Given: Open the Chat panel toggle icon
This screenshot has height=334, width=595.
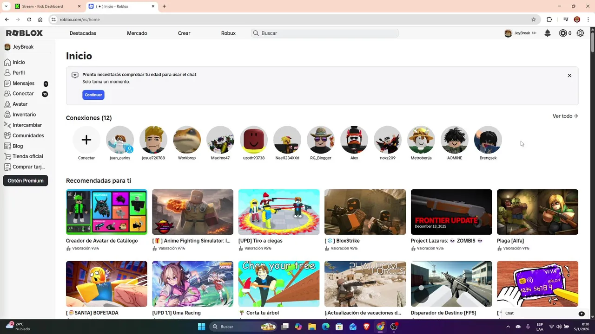Looking at the screenshot, I should click(582, 314).
